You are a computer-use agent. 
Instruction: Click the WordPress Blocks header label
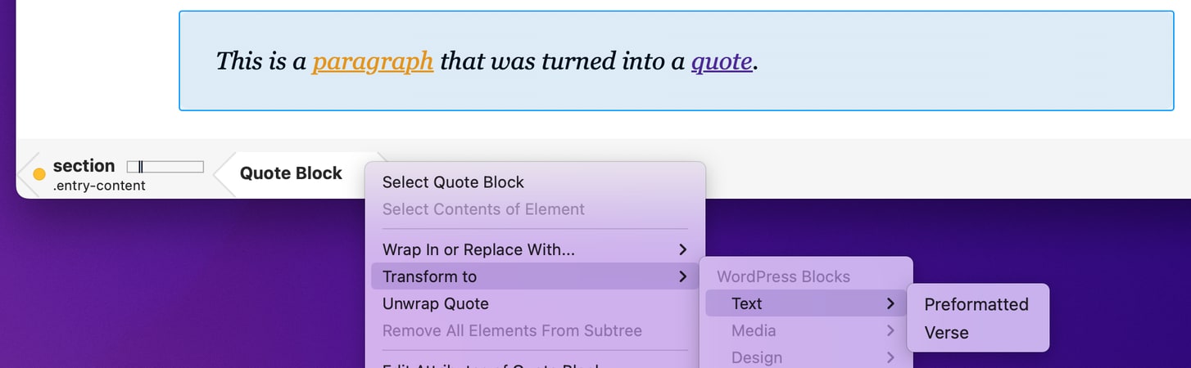[x=783, y=276]
